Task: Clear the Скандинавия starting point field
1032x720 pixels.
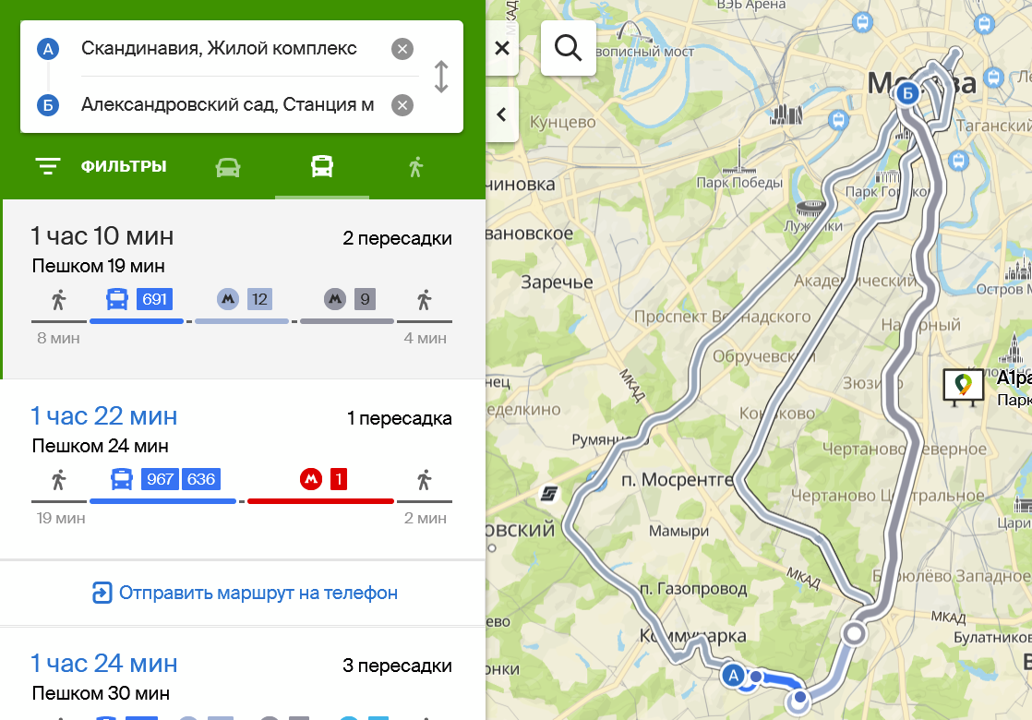Action: (402, 49)
